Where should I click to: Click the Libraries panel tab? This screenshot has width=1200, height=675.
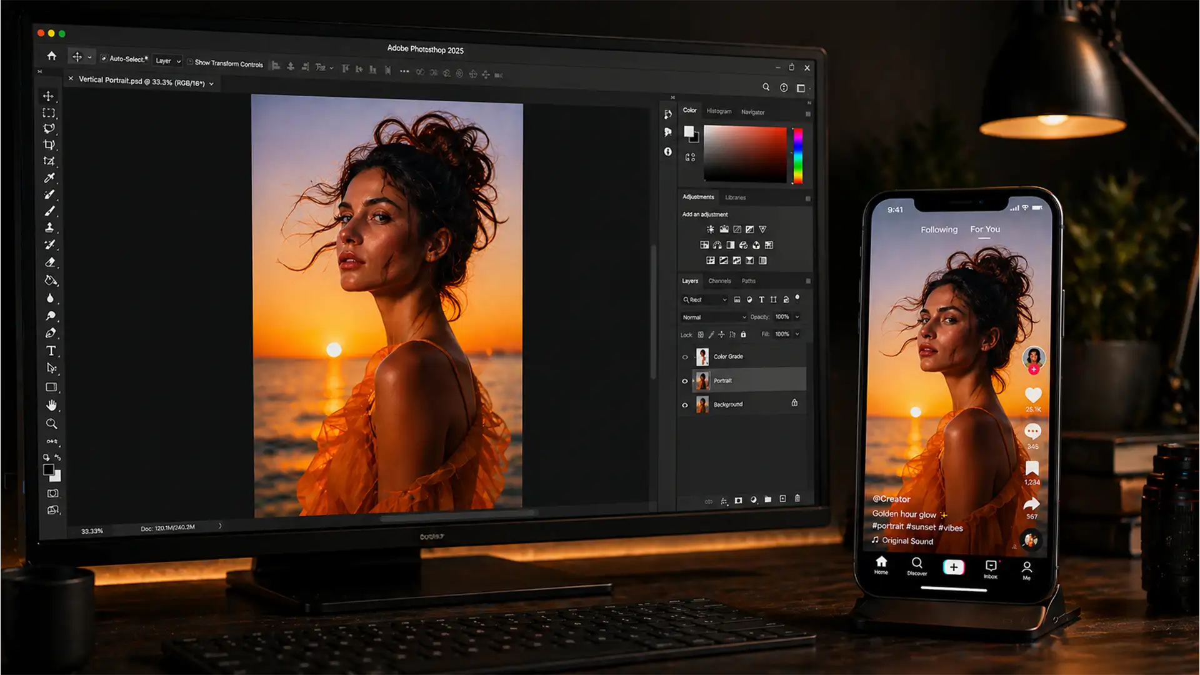click(x=736, y=197)
